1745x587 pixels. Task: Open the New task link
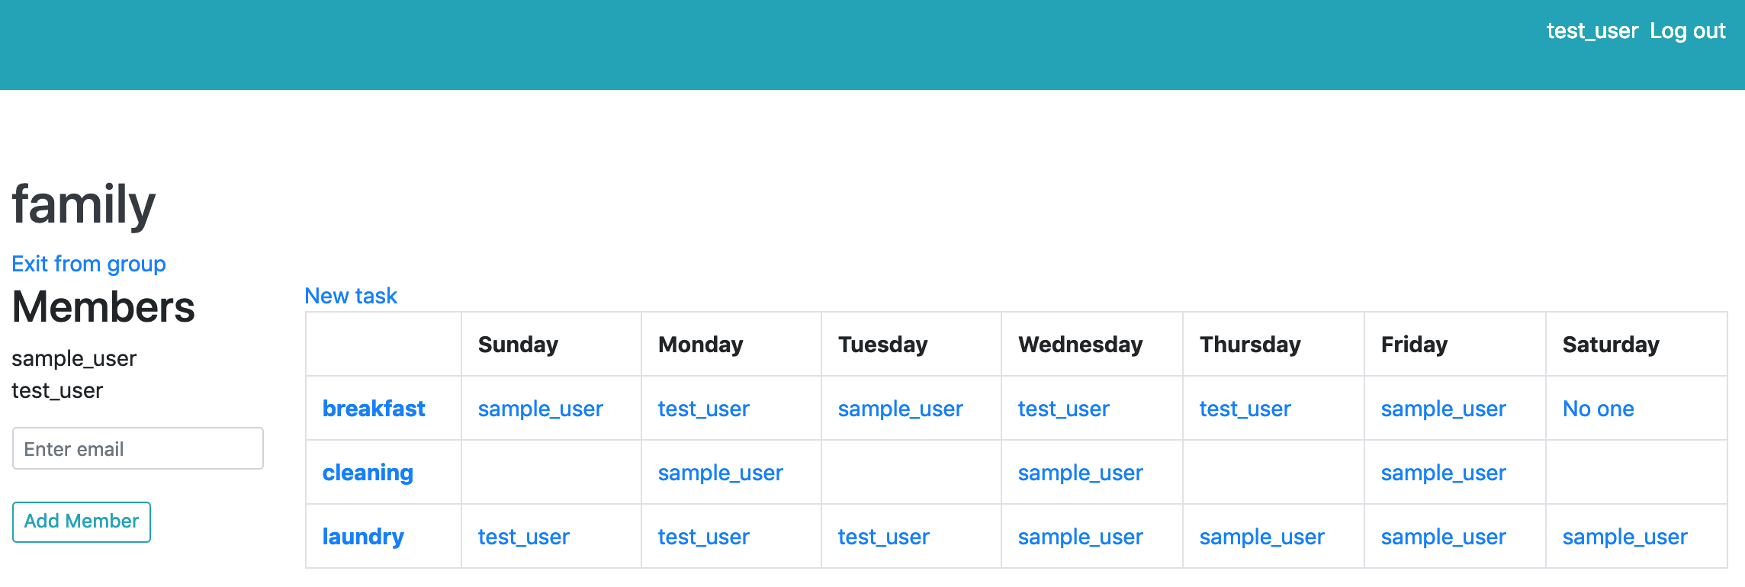[351, 296]
